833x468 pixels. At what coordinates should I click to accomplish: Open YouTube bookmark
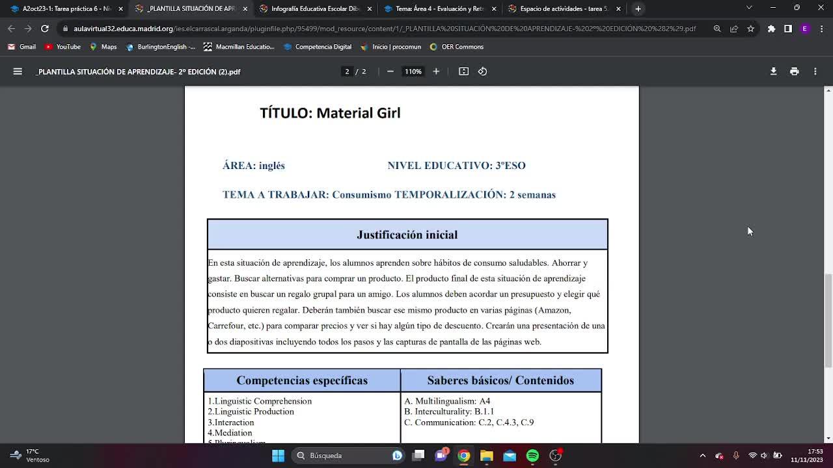[62, 47]
